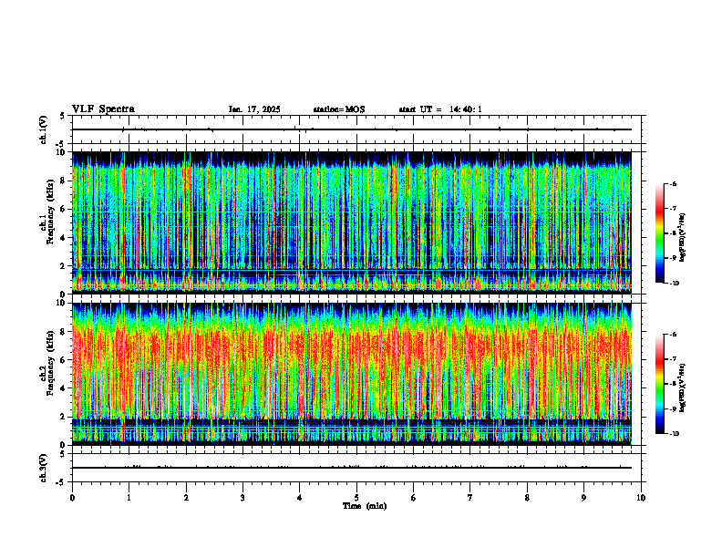722x558 pixels.
Task: Click inside the ch.1 spectrogram panel
Action: pyautogui.click(x=352, y=222)
